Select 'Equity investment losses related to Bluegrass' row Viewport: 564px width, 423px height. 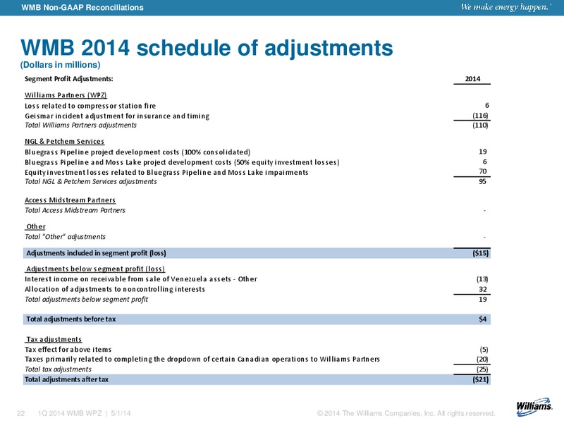[257, 172]
